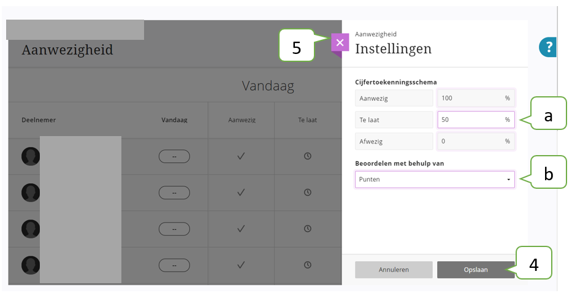Mark second participant late with clock icon
Screen dimensions: 572x293
(x=308, y=192)
